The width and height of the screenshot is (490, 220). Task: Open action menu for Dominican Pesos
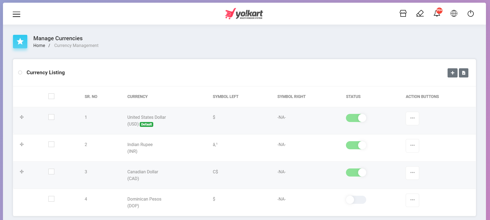(412, 200)
